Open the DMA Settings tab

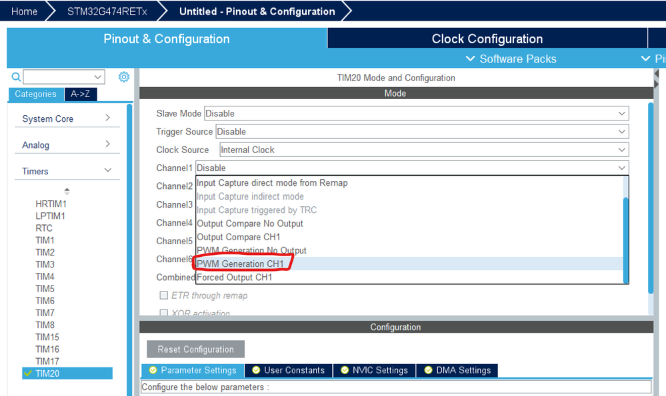tap(457, 370)
